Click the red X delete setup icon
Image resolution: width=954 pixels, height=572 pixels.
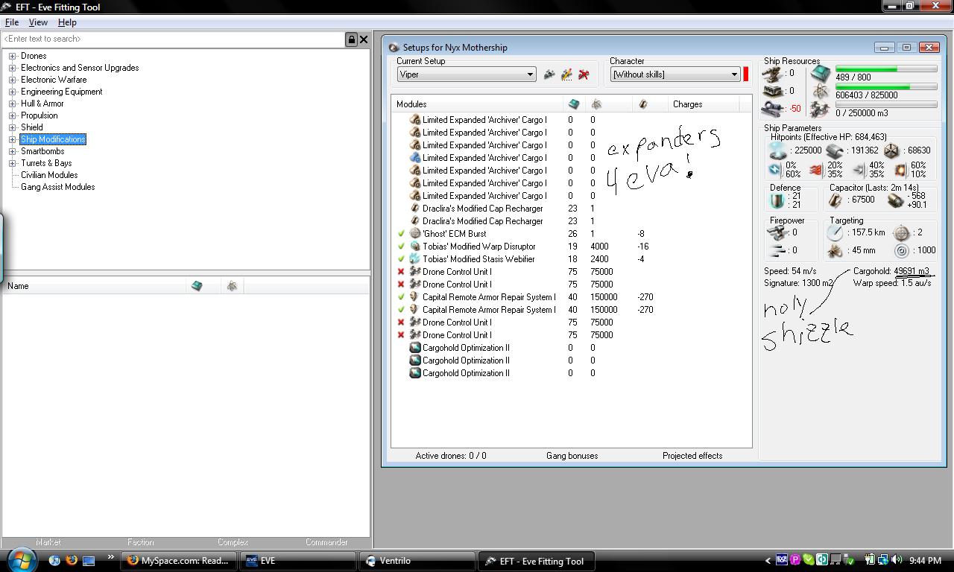584,74
